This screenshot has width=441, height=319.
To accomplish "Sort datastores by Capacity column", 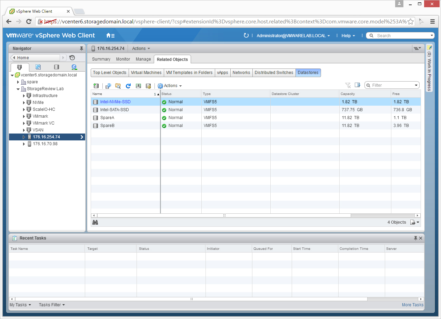I will tap(365, 94).
